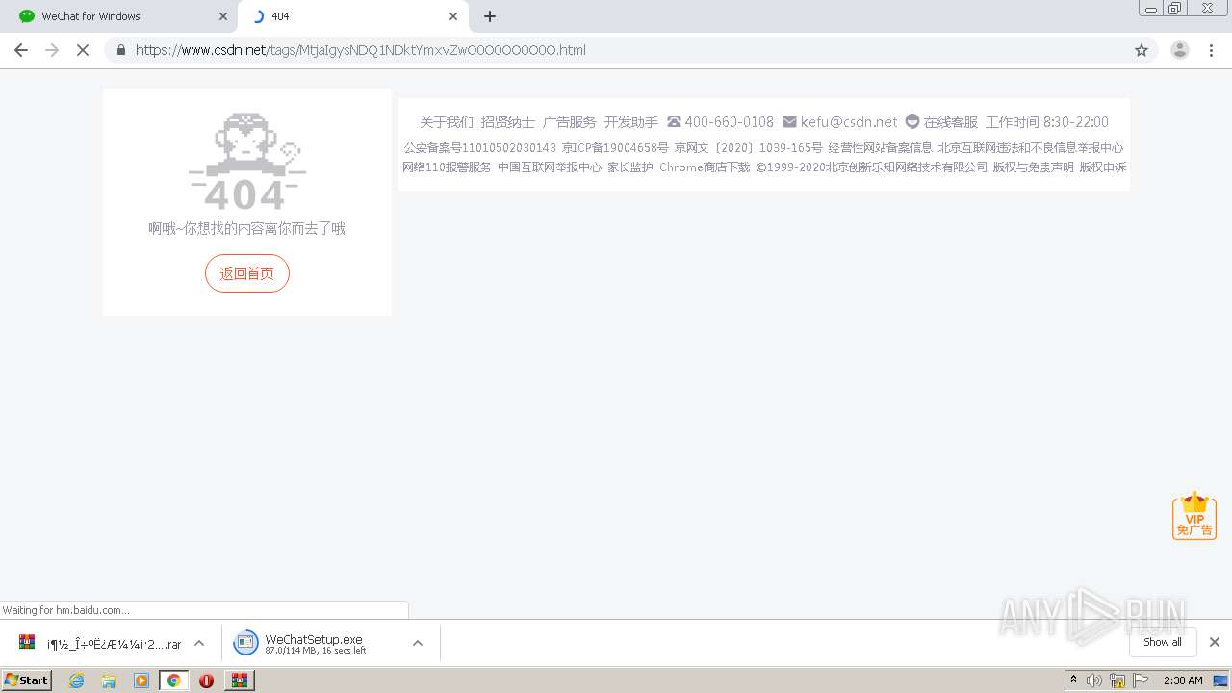This screenshot has height=693, width=1232.
Task: Open the 家长监护 link
Action: (x=630, y=167)
